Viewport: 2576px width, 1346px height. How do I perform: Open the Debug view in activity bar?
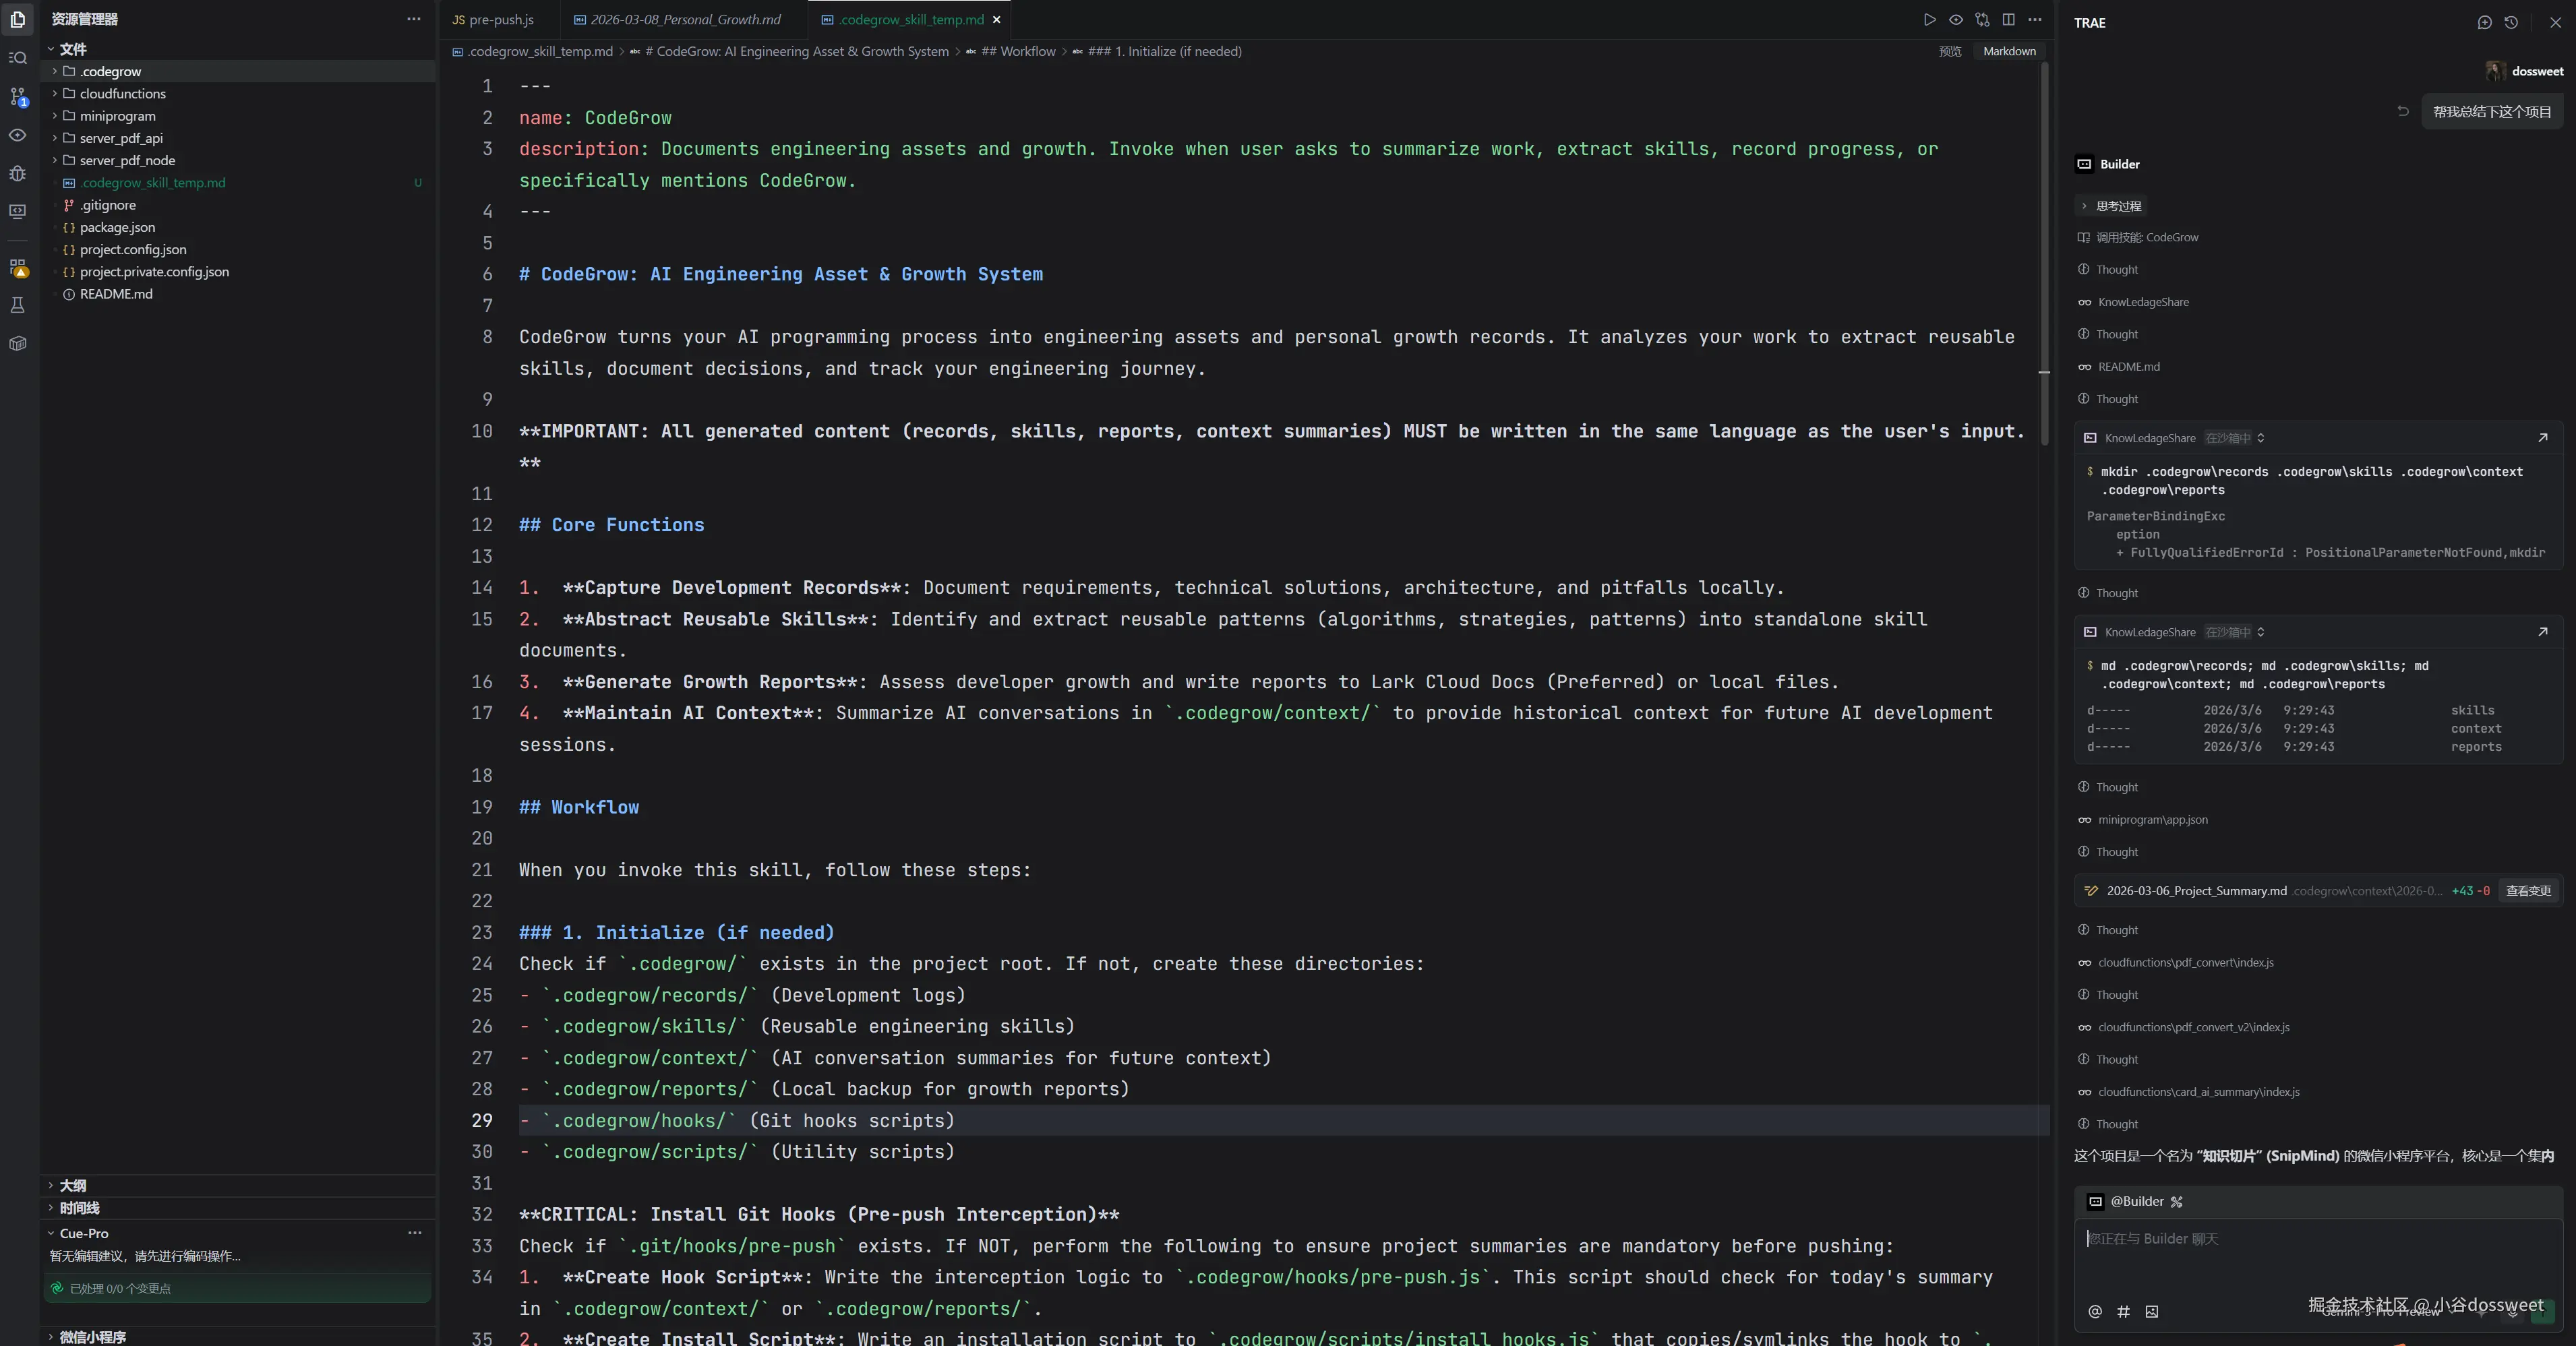pyautogui.click(x=18, y=173)
